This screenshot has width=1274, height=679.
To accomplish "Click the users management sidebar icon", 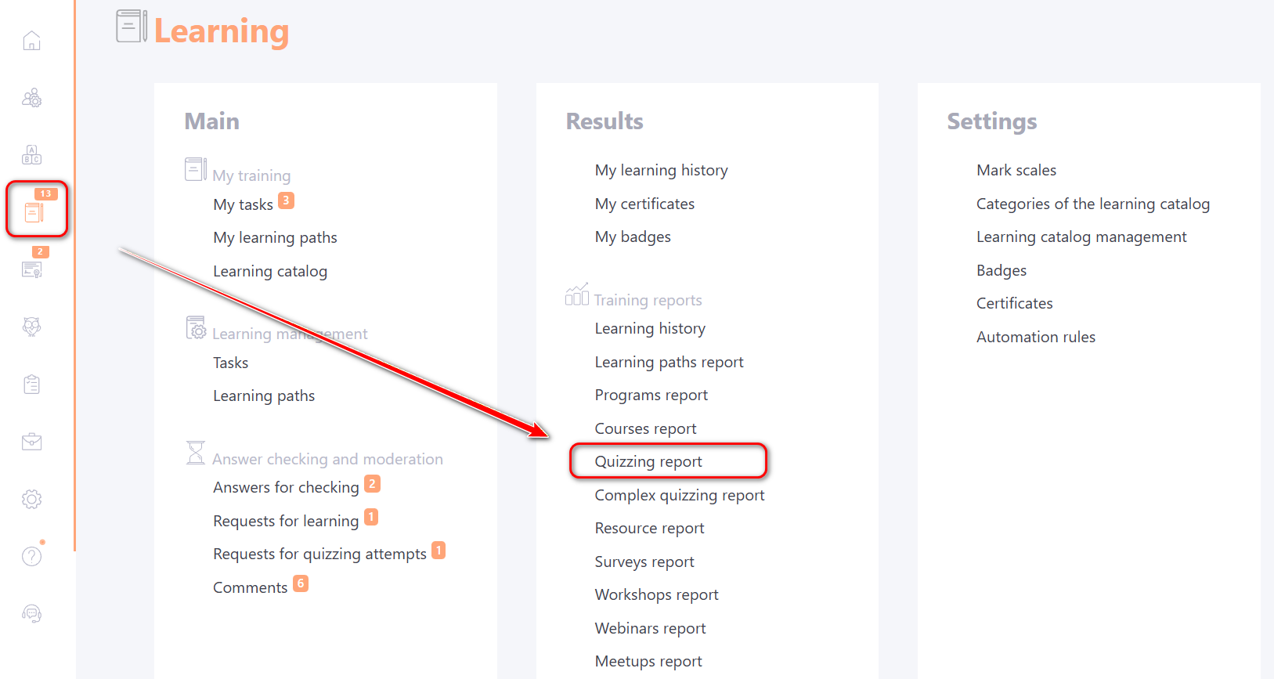I will (32, 98).
